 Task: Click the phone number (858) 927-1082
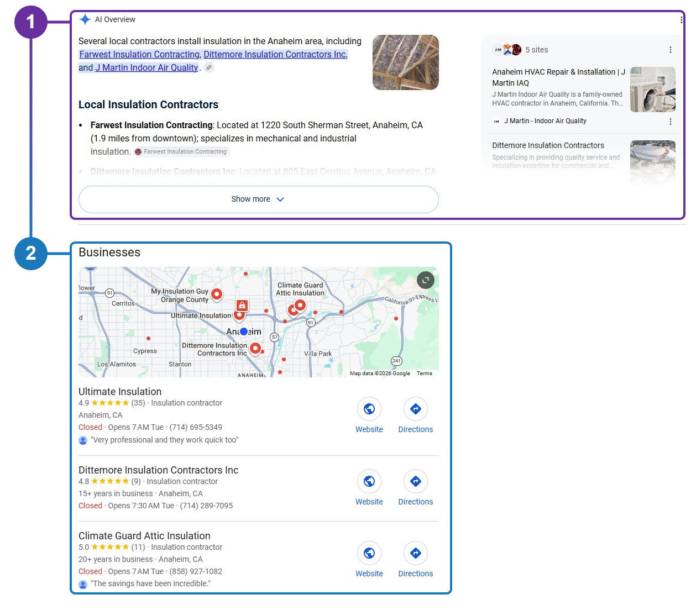[196, 571]
